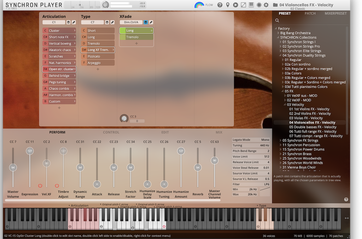Enable or disable the Long XFade slot
The height and width of the screenshot is (239, 362).
pos(123,30)
